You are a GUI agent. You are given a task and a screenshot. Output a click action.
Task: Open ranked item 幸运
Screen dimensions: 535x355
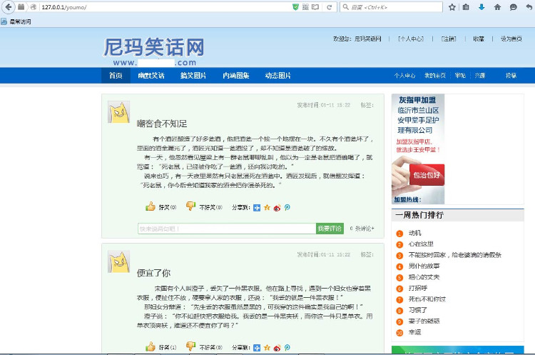415,332
